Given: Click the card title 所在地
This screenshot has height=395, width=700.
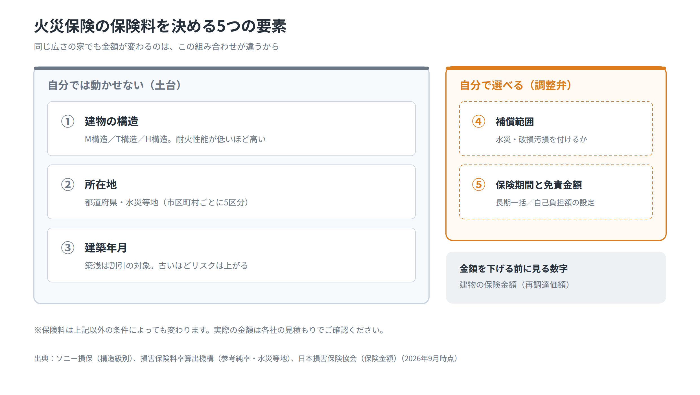Looking at the screenshot, I should [101, 185].
